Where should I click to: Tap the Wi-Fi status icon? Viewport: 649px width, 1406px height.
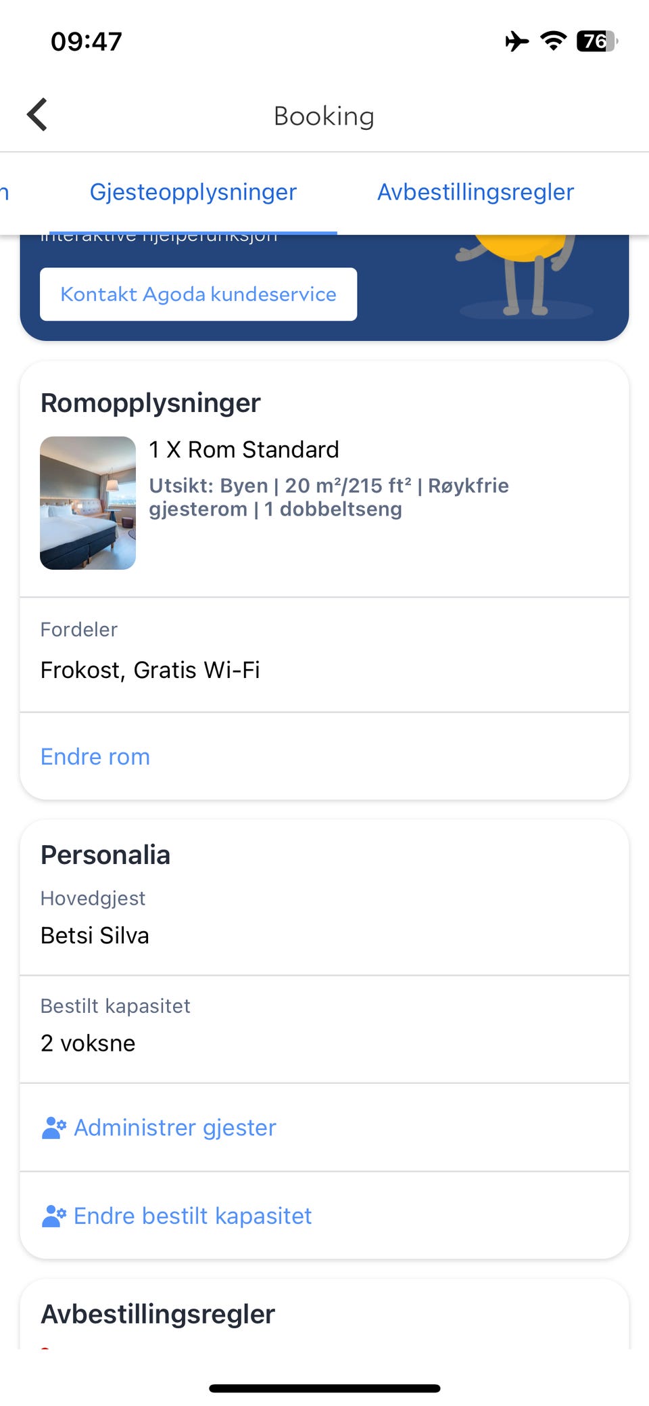coord(553,41)
